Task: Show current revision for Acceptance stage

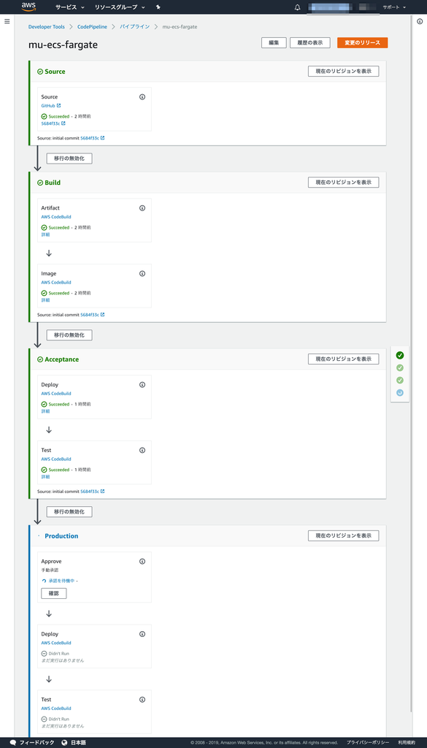Action: pos(343,359)
